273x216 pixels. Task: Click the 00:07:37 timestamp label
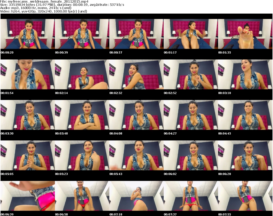point(170,214)
